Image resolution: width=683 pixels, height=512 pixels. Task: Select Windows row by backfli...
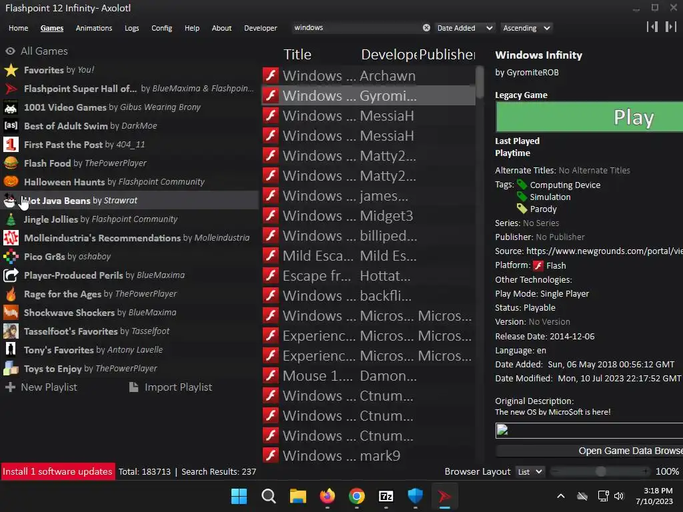pos(368,295)
